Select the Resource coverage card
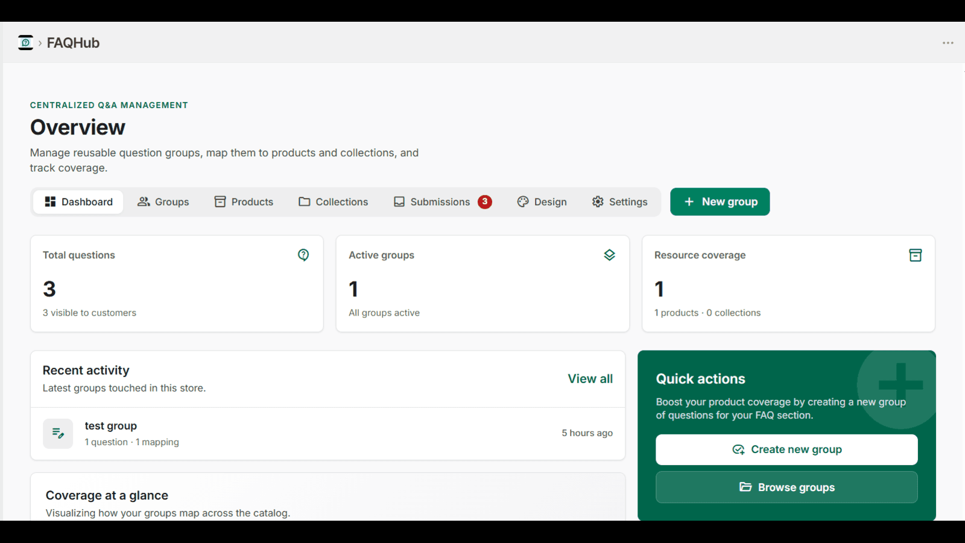This screenshot has width=965, height=543. pos(788,284)
